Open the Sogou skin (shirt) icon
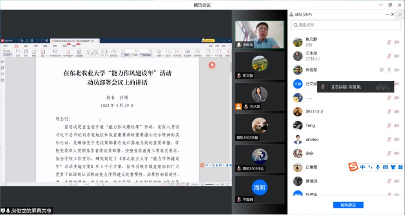Screen dimensions: 405x215 coord(393,167)
